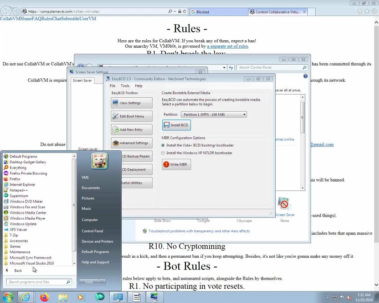This screenshot has width=379, height=303.
Task: Open EasyBCD Tools menu
Action: click(125, 86)
